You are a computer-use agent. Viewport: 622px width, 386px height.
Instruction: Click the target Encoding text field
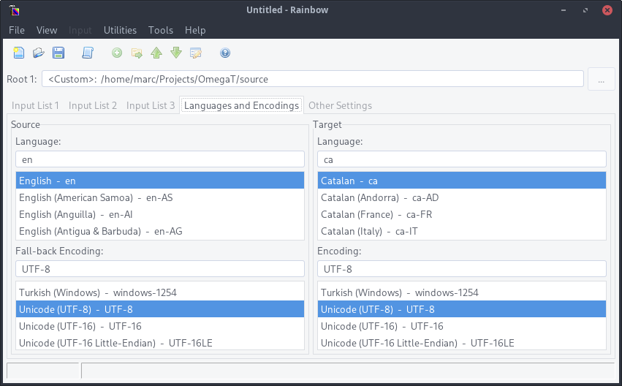click(x=461, y=269)
